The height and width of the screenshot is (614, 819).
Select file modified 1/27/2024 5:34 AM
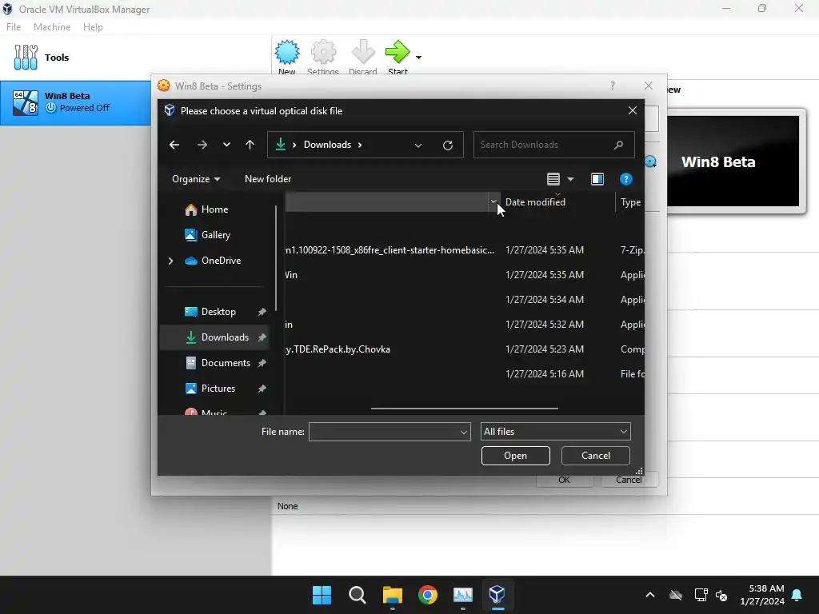[465, 300]
